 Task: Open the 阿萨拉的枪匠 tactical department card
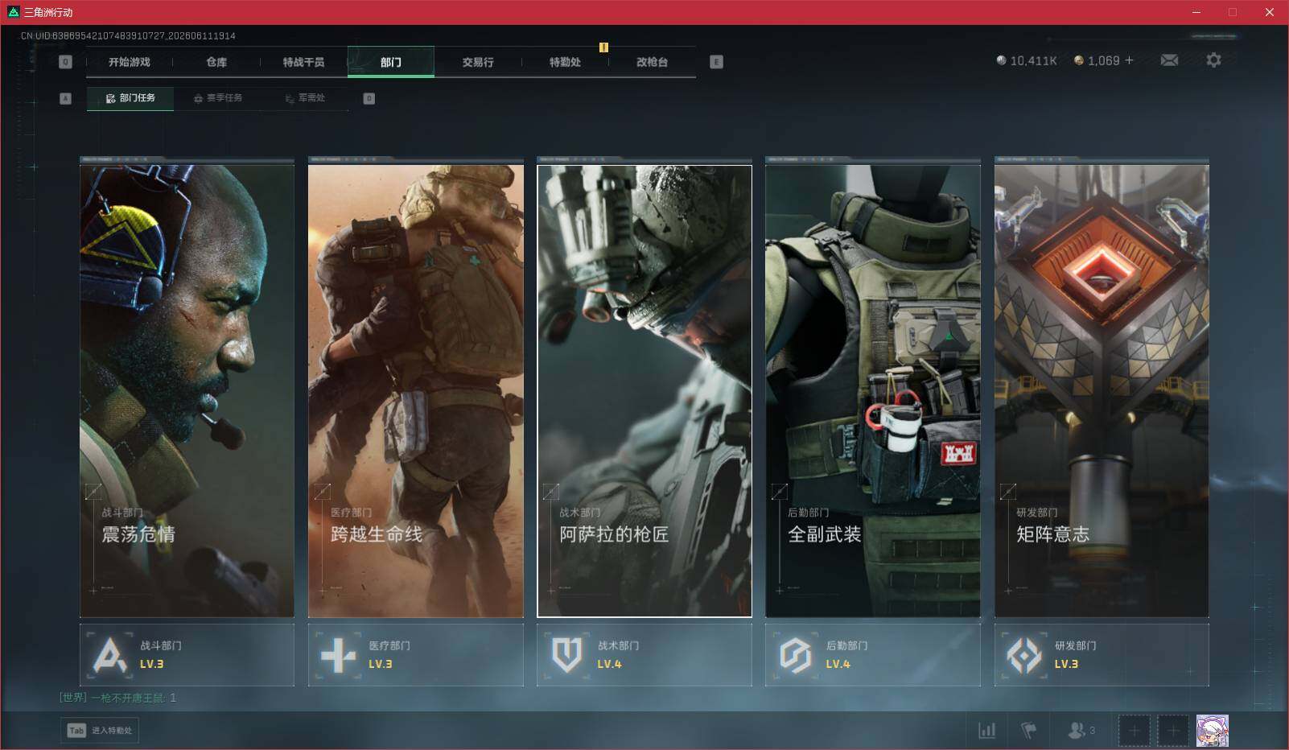644,391
